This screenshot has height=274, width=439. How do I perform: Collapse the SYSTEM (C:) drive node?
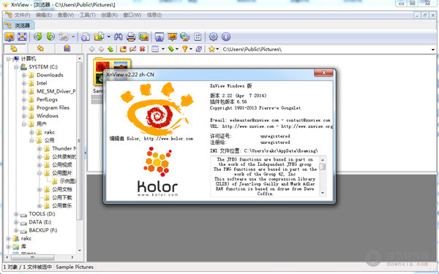tap(16, 67)
